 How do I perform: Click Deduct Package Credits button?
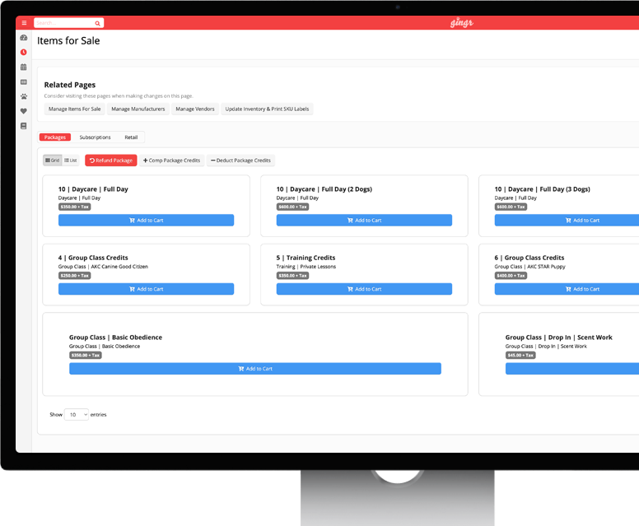(240, 161)
